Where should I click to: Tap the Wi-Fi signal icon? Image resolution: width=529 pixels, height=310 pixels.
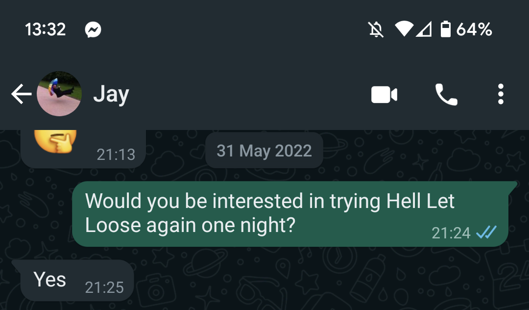tap(404, 29)
